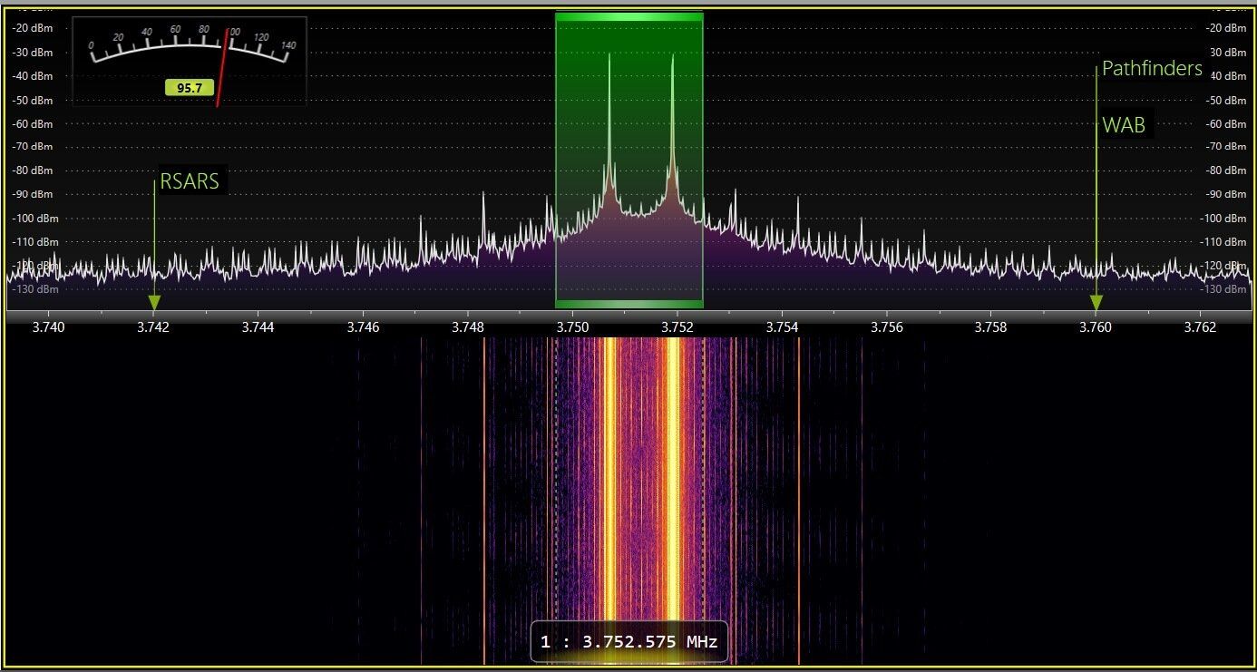This screenshot has width=1257, height=672.
Task: Click the -80 dBm label on right scale
Action: [1227, 170]
